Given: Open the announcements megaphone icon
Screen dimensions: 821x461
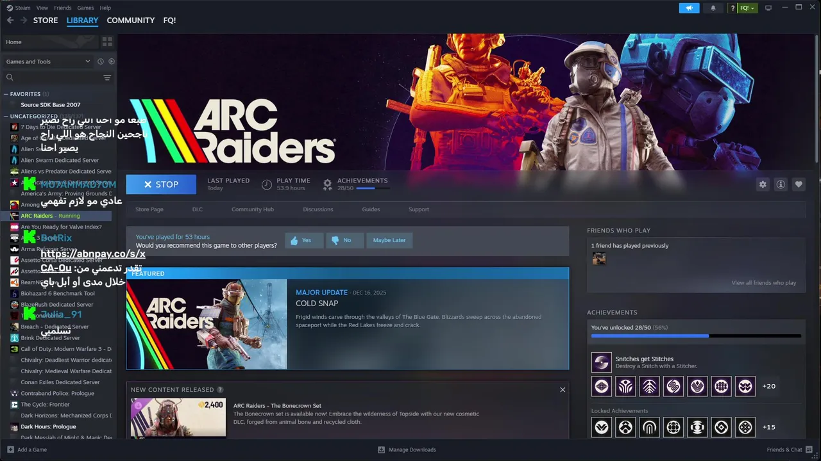Looking at the screenshot, I should tap(690, 8).
